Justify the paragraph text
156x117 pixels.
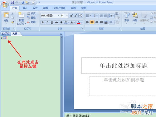[101, 22]
